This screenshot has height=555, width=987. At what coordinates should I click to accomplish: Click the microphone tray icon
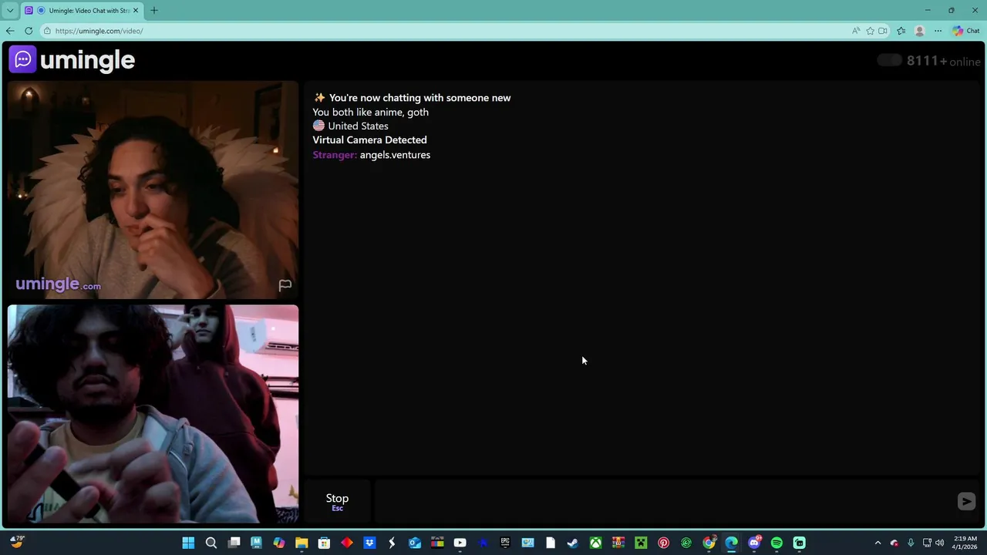(x=911, y=543)
